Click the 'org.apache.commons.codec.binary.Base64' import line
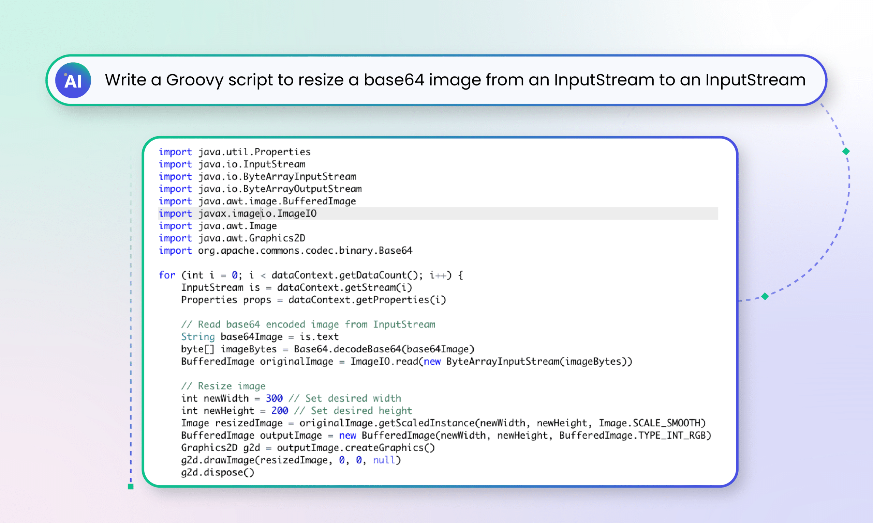The image size is (873, 523). pos(285,251)
